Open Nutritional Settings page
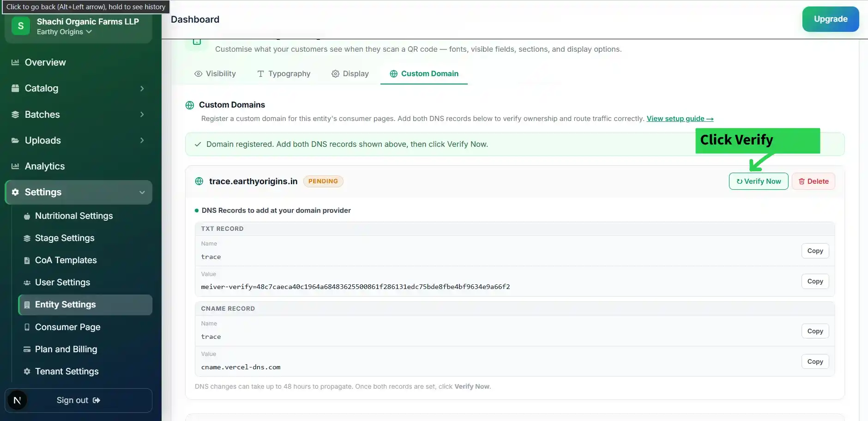Screen dimensions: 868x421 coord(85,216)
